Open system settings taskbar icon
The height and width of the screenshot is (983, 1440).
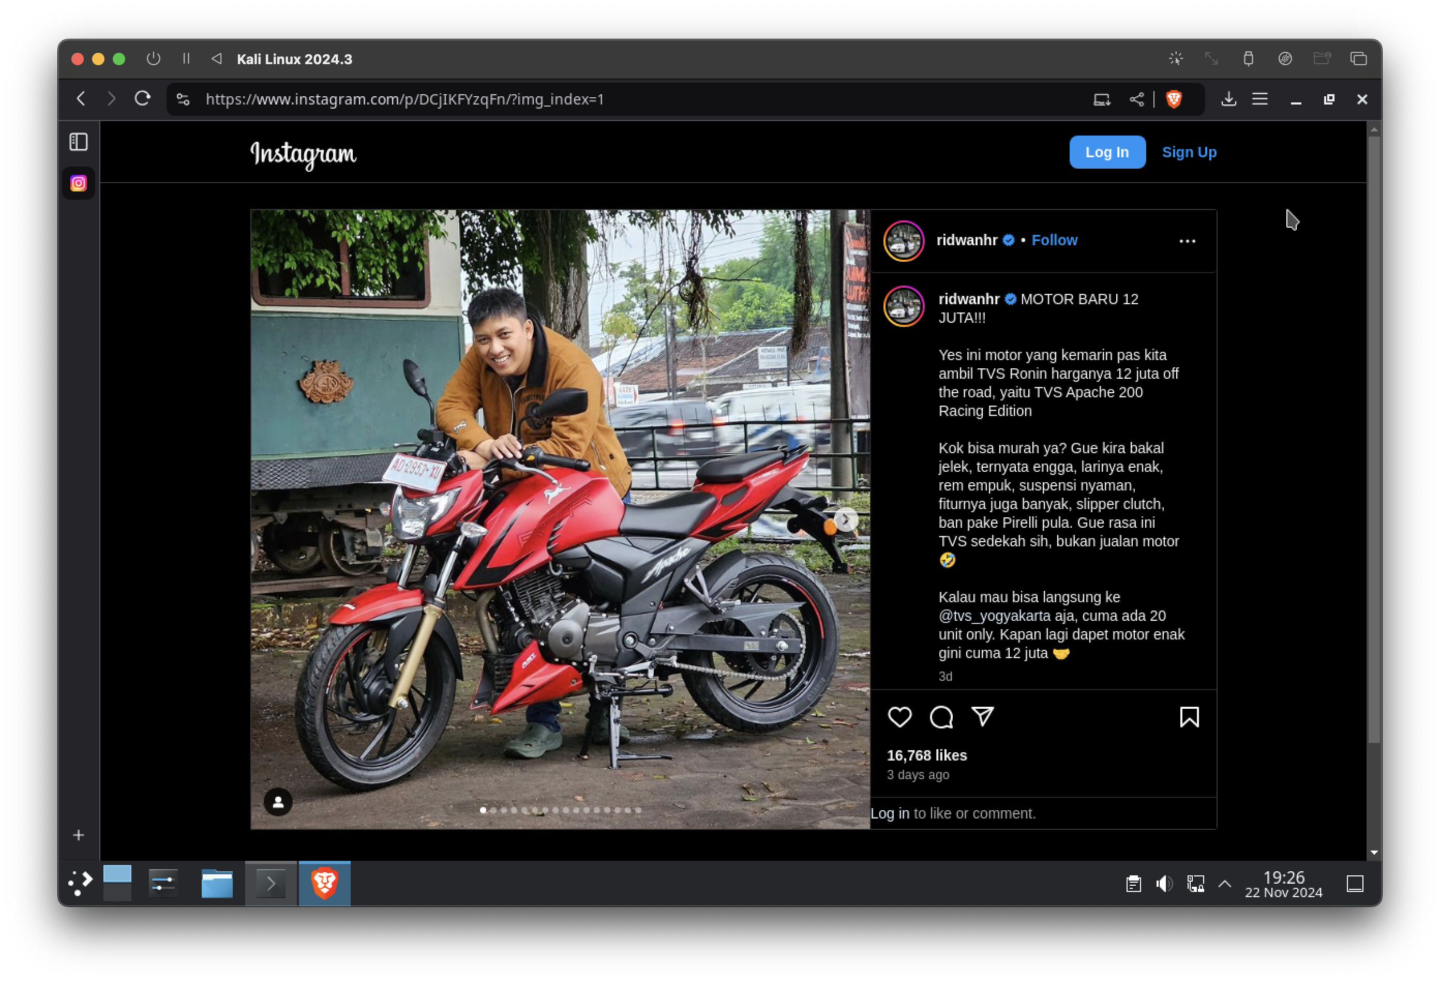click(x=163, y=883)
